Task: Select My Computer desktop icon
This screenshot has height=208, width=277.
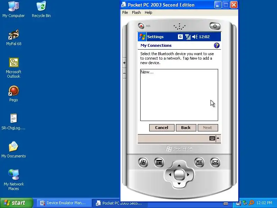Action: pos(14,9)
